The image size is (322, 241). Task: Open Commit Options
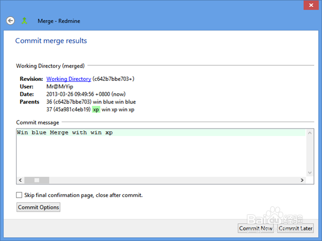(39, 207)
